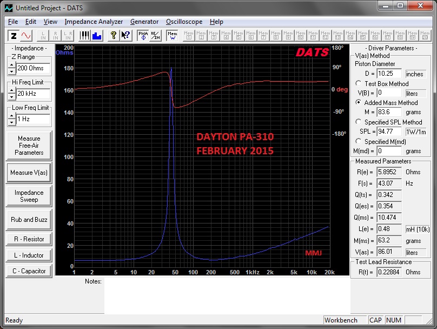Select the Mem 4 memory slot
The width and height of the screenshot is (437, 329).
[226, 35]
